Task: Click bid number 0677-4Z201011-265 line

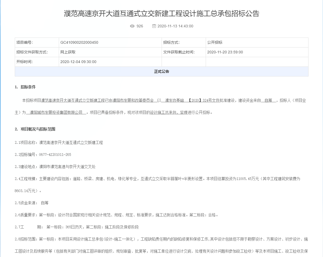Action: [x=43, y=155]
